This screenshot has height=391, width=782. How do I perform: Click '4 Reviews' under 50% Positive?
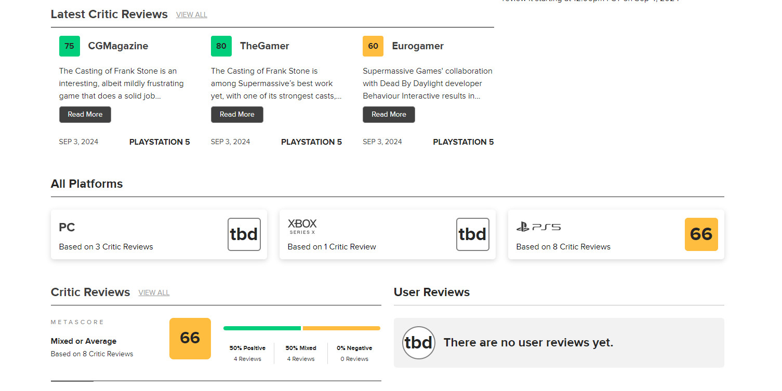tap(247, 359)
